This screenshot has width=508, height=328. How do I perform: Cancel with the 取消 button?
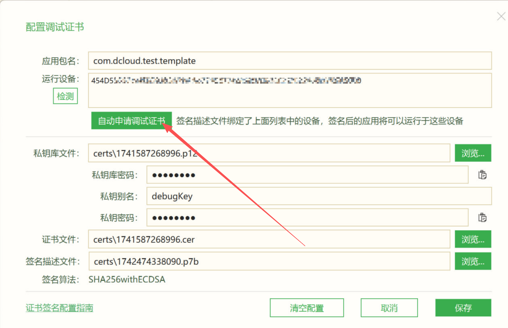tap(389, 308)
